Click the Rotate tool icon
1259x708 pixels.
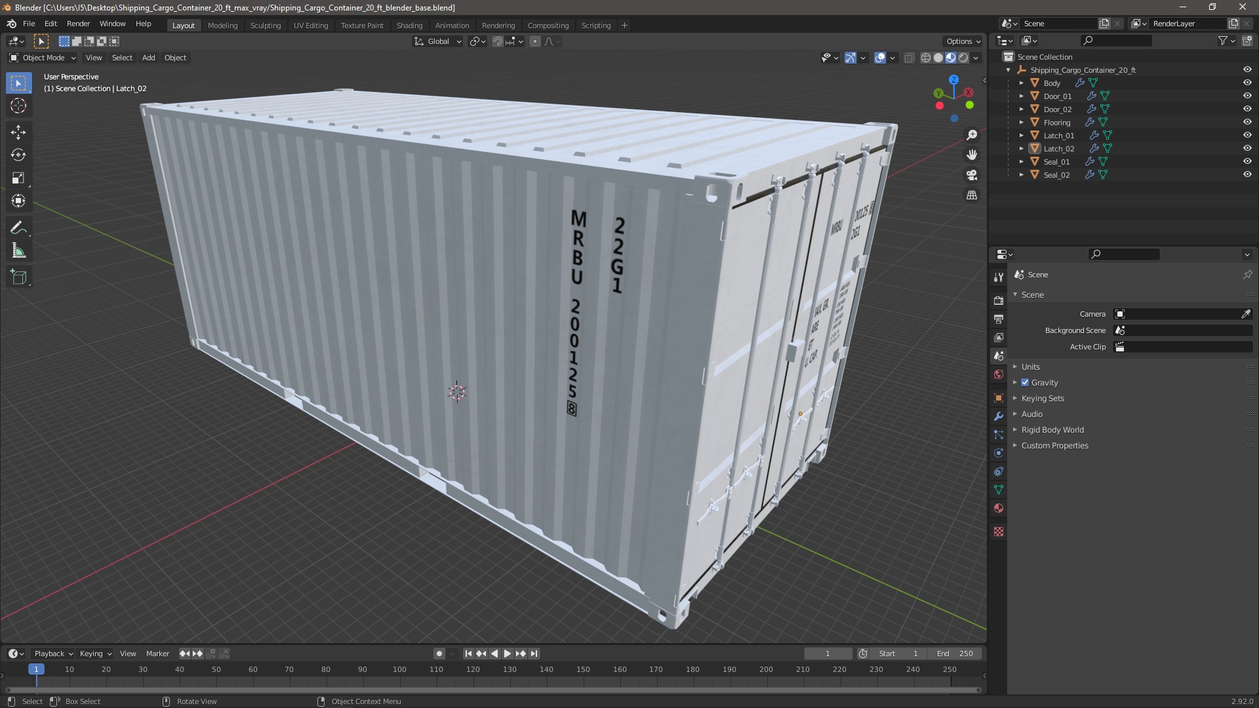pyautogui.click(x=19, y=155)
